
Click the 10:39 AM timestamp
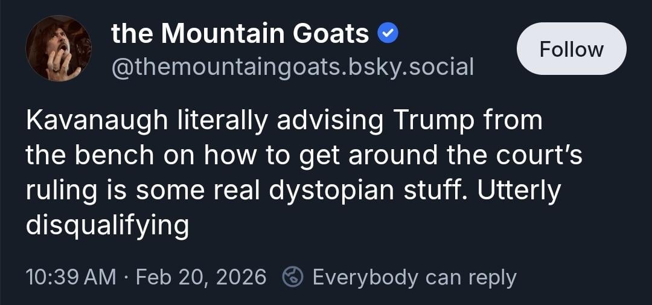(x=71, y=277)
